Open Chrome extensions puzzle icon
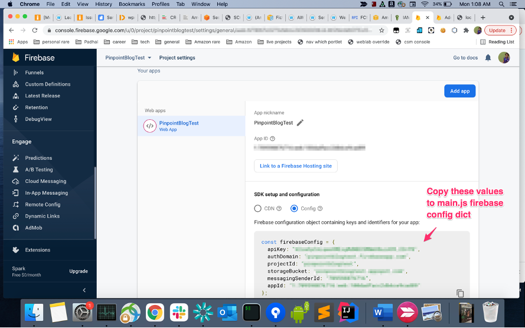Screen dimensions: 525x328 coord(466,31)
